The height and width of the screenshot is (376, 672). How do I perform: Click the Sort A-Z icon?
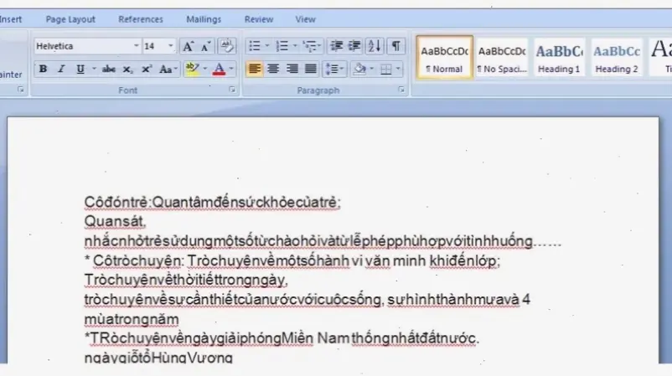point(375,46)
